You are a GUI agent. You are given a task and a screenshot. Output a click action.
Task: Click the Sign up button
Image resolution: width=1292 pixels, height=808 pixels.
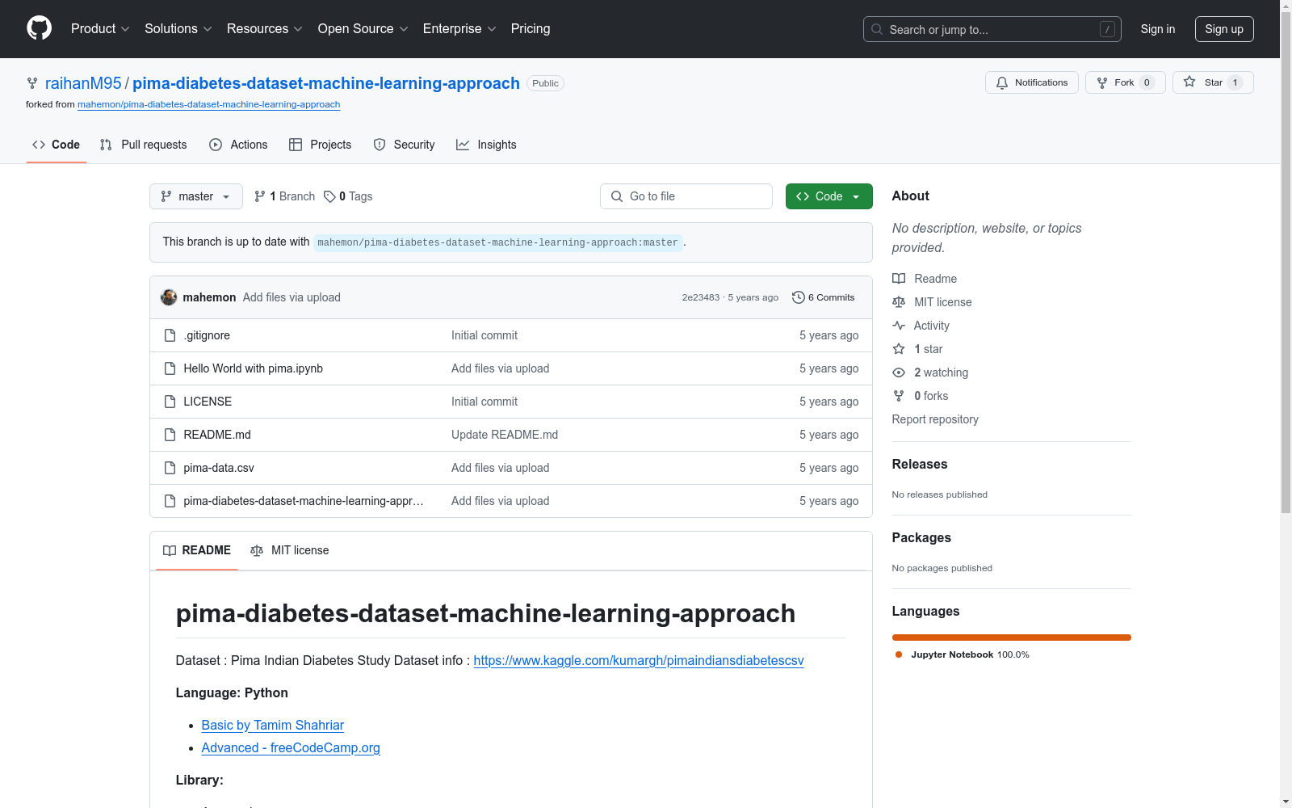tap(1224, 29)
